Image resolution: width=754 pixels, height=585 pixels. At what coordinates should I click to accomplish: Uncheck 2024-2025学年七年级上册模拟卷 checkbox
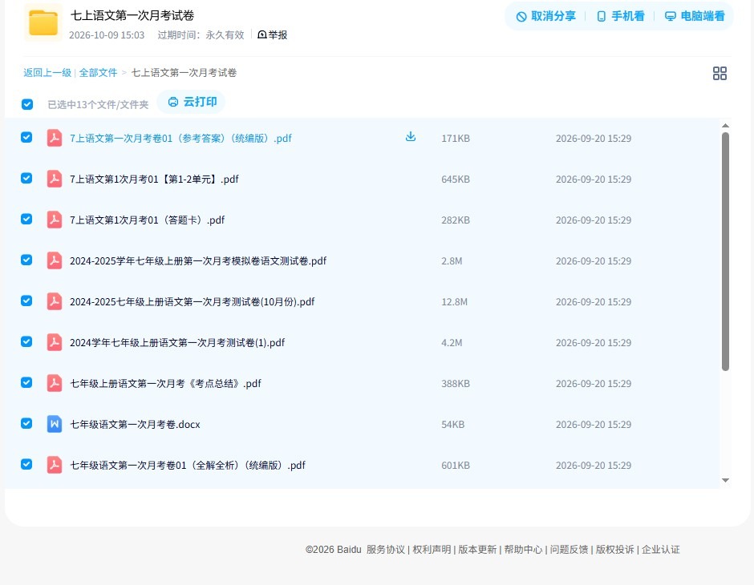click(x=26, y=260)
